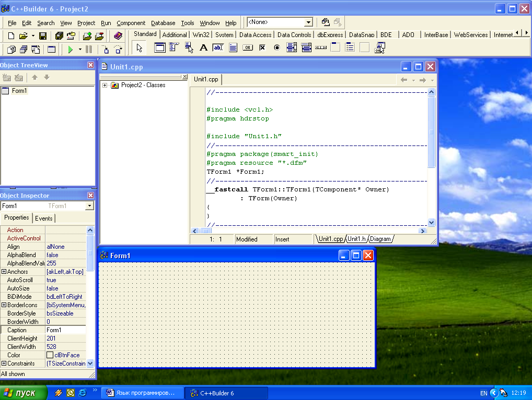Screen dimensions: 532x400
Task: Select the GroupBox component
Action: pos(336,48)
